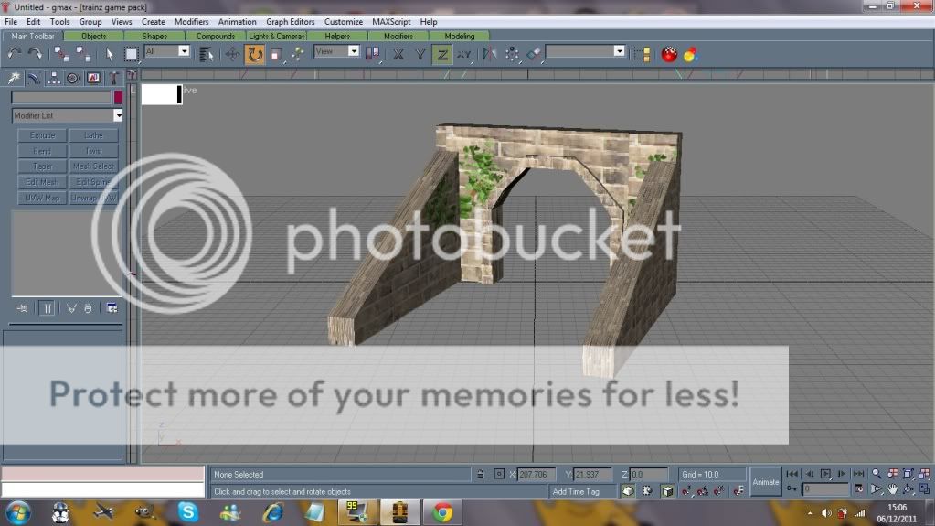Click the UVW Map modifier button
The height and width of the screenshot is (526, 935).
(42, 198)
